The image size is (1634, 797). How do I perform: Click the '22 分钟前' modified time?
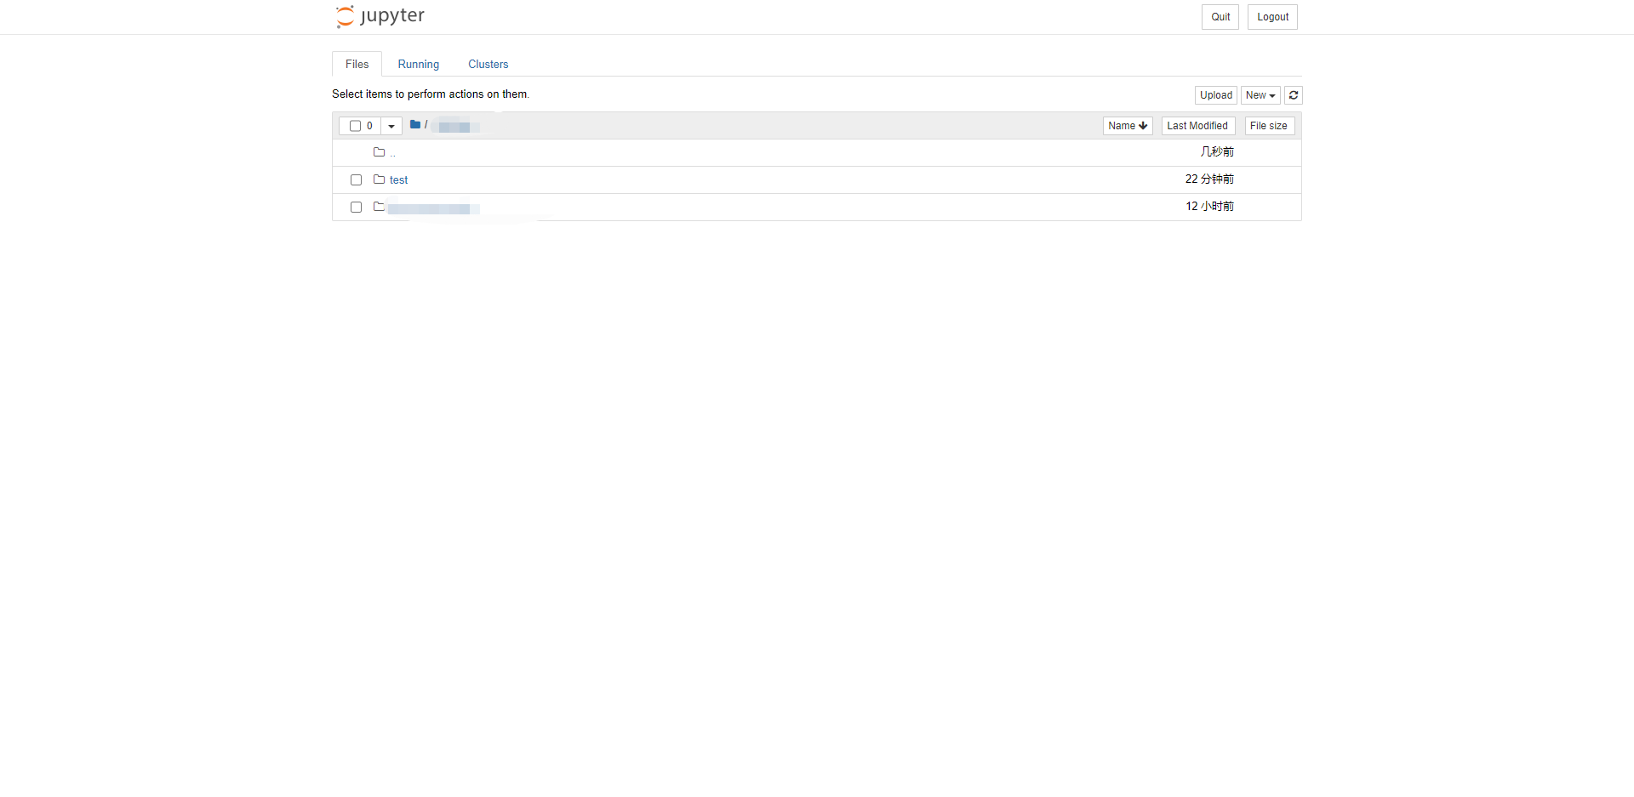1209,179
